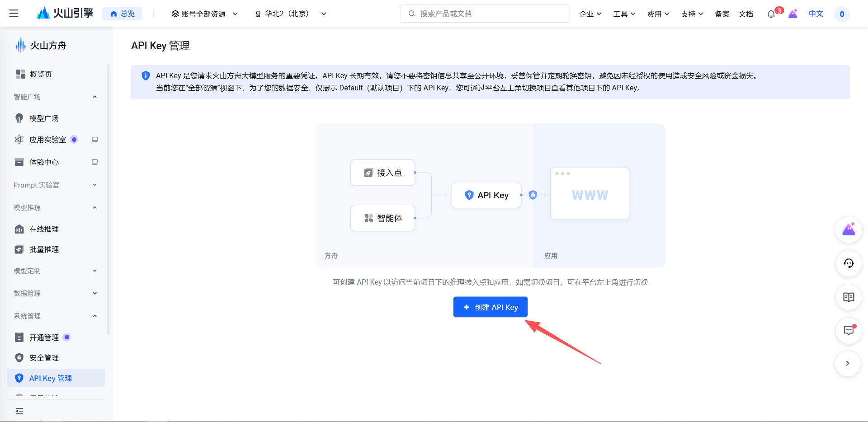
Task: Open the notification bell with badge
Action: point(772,14)
